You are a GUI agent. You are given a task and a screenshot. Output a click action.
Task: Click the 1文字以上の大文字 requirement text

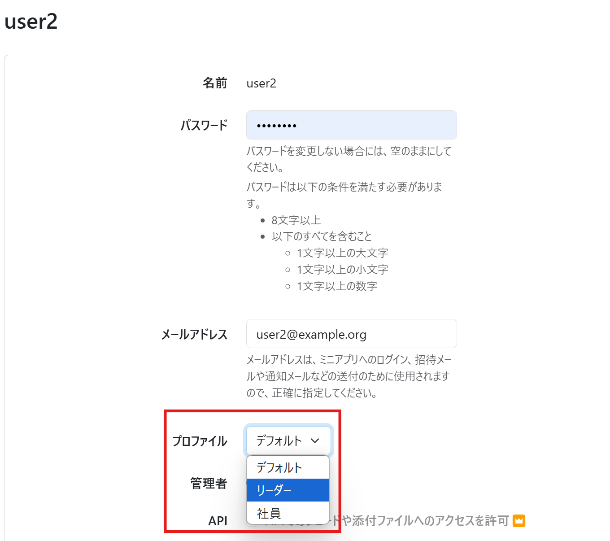point(343,253)
